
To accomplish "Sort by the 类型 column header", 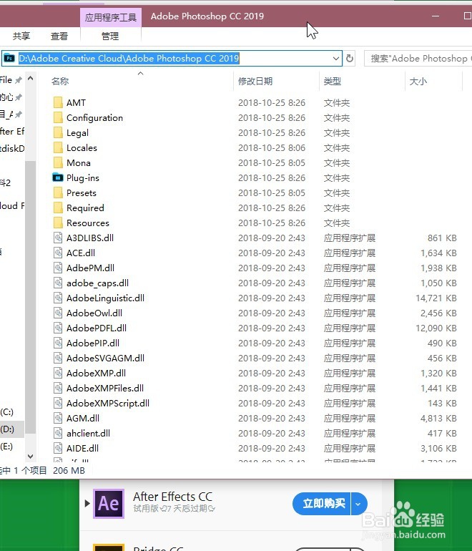I will tap(333, 81).
